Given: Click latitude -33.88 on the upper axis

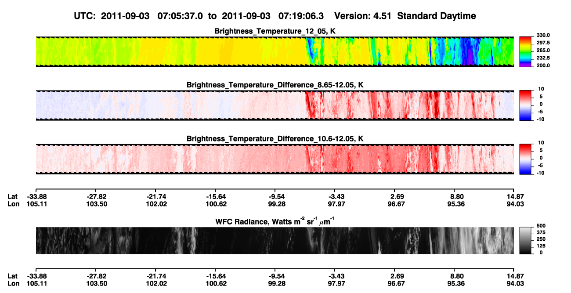Looking at the screenshot, I should click(x=36, y=197).
